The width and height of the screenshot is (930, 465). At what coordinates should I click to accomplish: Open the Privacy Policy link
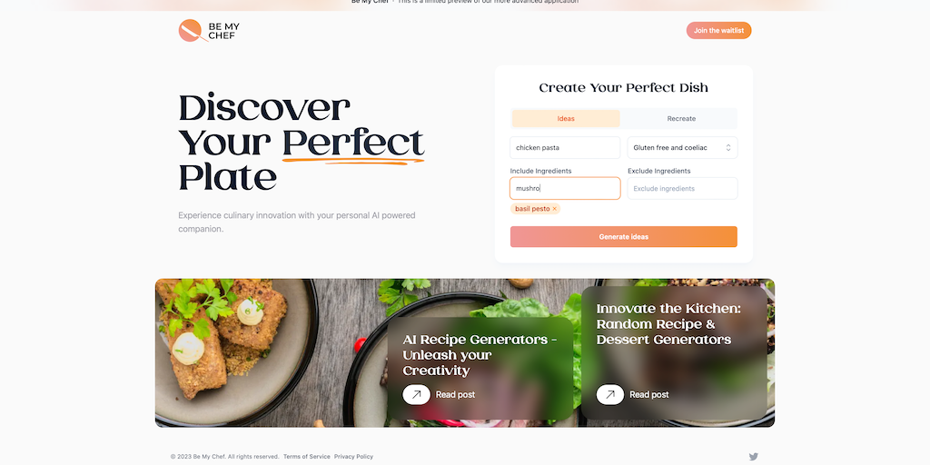pyautogui.click(x=353, y=457)
